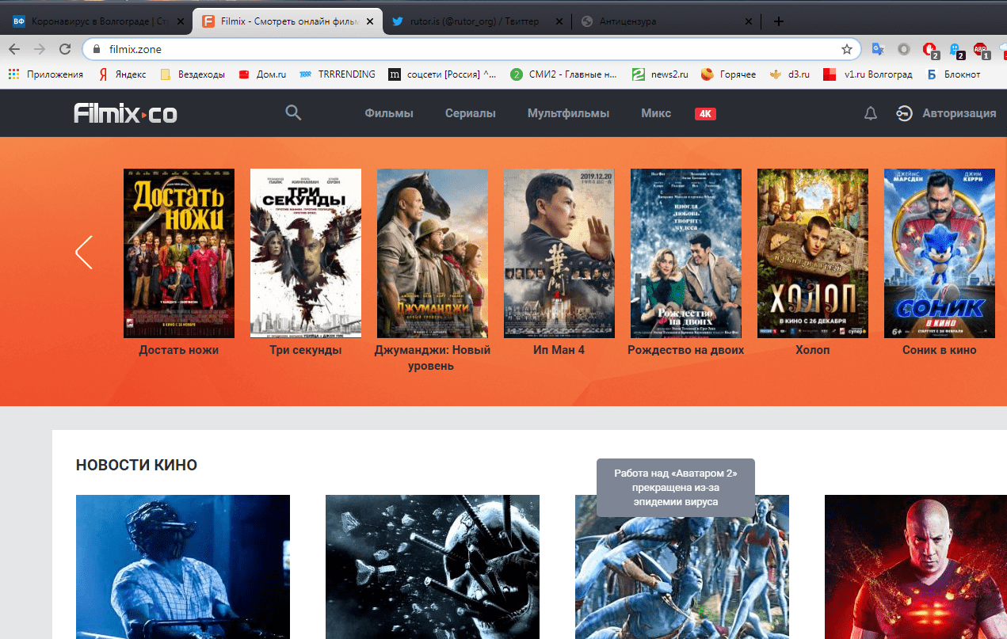This screenshot has width=1007, height=639.
Task: Bookmark page with star icon
Action: click(846, 49)
